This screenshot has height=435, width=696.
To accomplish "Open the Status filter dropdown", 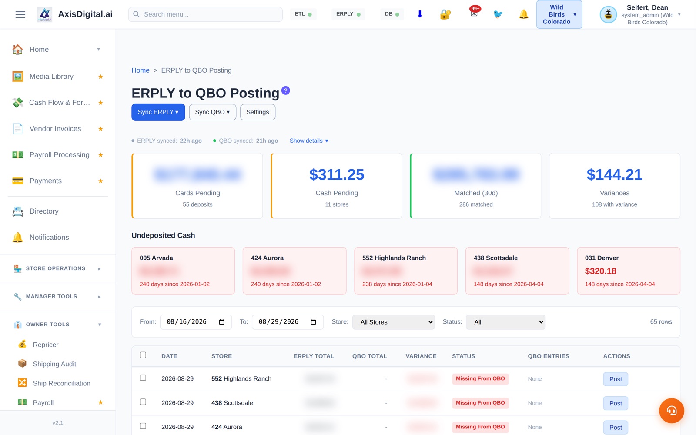I will 505,322.
